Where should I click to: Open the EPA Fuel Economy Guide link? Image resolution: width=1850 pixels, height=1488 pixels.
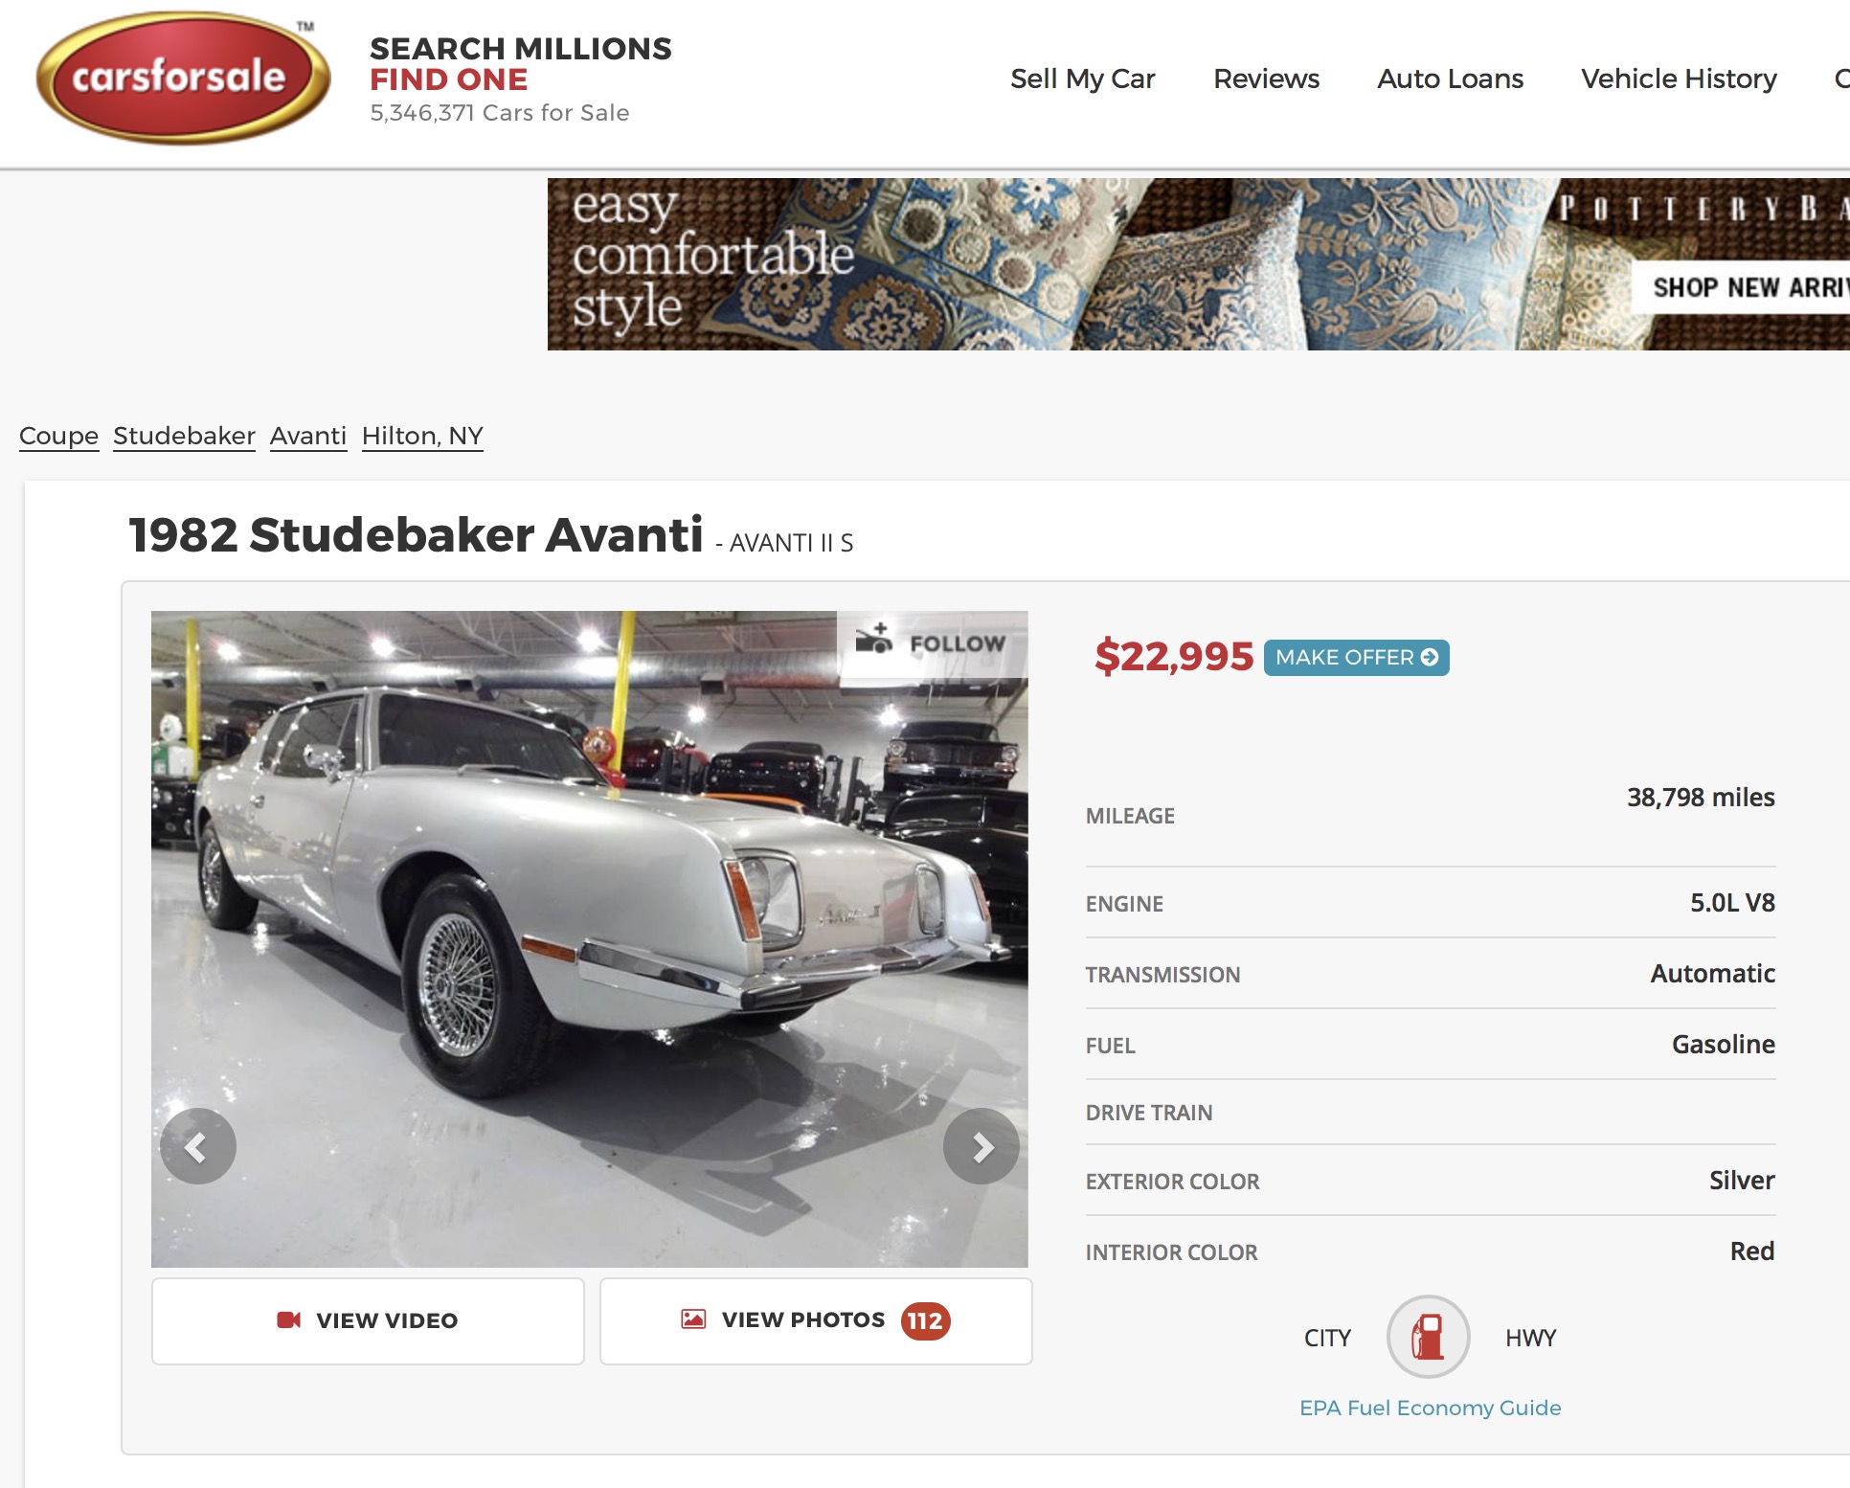click(x=1430, y=1408)
